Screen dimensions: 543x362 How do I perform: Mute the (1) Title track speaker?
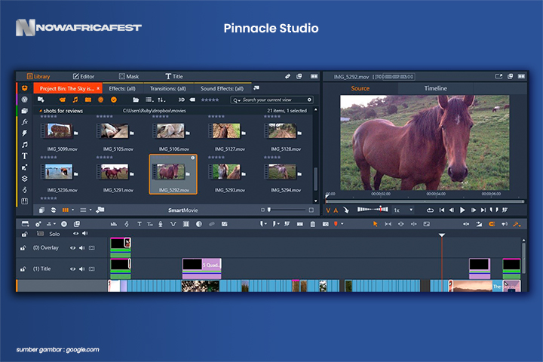[x=82, y=269]
